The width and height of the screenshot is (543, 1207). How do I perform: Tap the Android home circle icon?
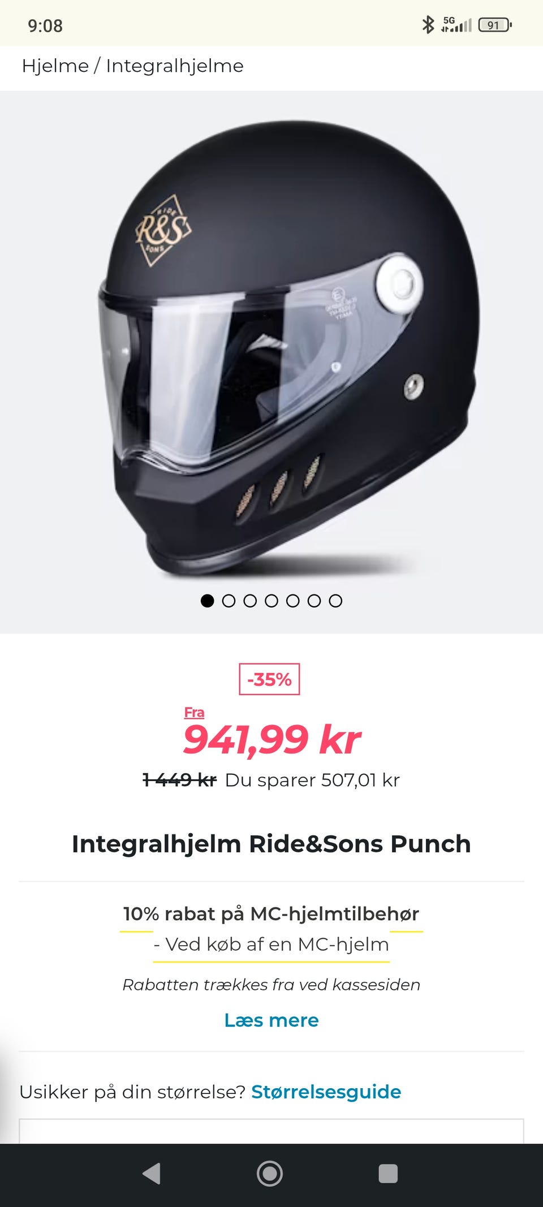click(x=270, y=1174)
